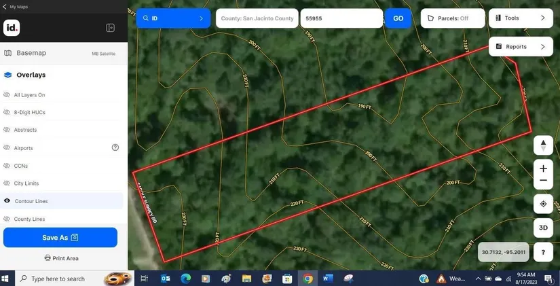This screenshot has width=560, height=286.
Task: Open the help question mark button
Action: pyautogui.click(x=543, y=252)
